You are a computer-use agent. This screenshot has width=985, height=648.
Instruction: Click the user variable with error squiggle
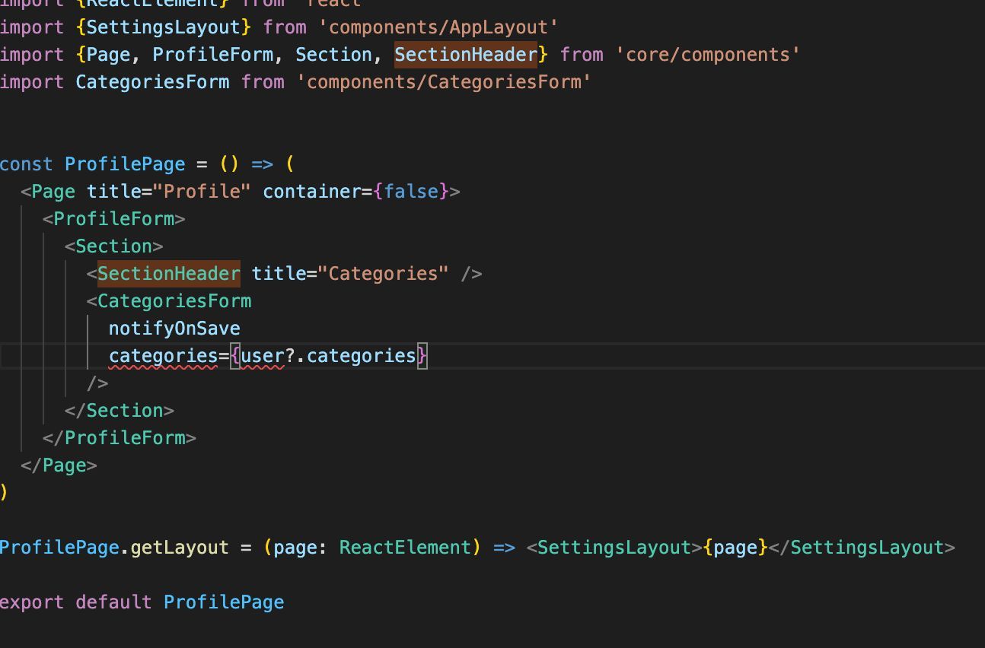[x=263, y=356]
